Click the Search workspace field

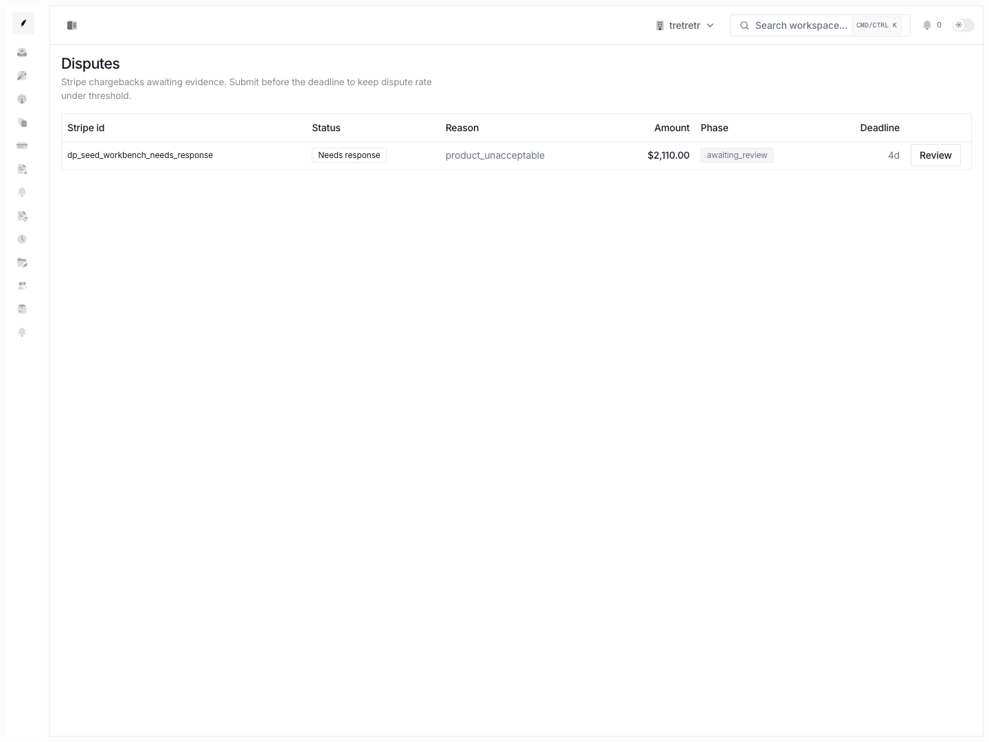coord(820,25)
